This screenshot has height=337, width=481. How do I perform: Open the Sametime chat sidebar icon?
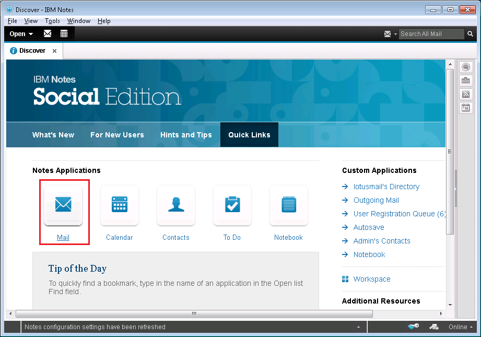coord(466,66)
